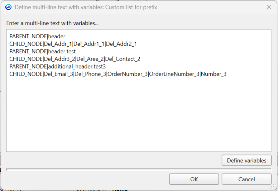The image size is (278, 191).
Task: Click the Del_Addr1_1 token in second line
Action: pyautogui.click(x=89, y=44)
